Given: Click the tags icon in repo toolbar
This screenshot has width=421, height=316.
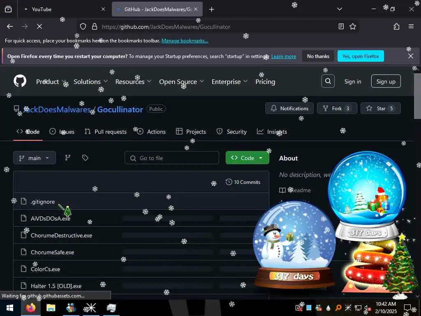Looking at the screenshot, I should pyautogui.click(x=85, y=158).
